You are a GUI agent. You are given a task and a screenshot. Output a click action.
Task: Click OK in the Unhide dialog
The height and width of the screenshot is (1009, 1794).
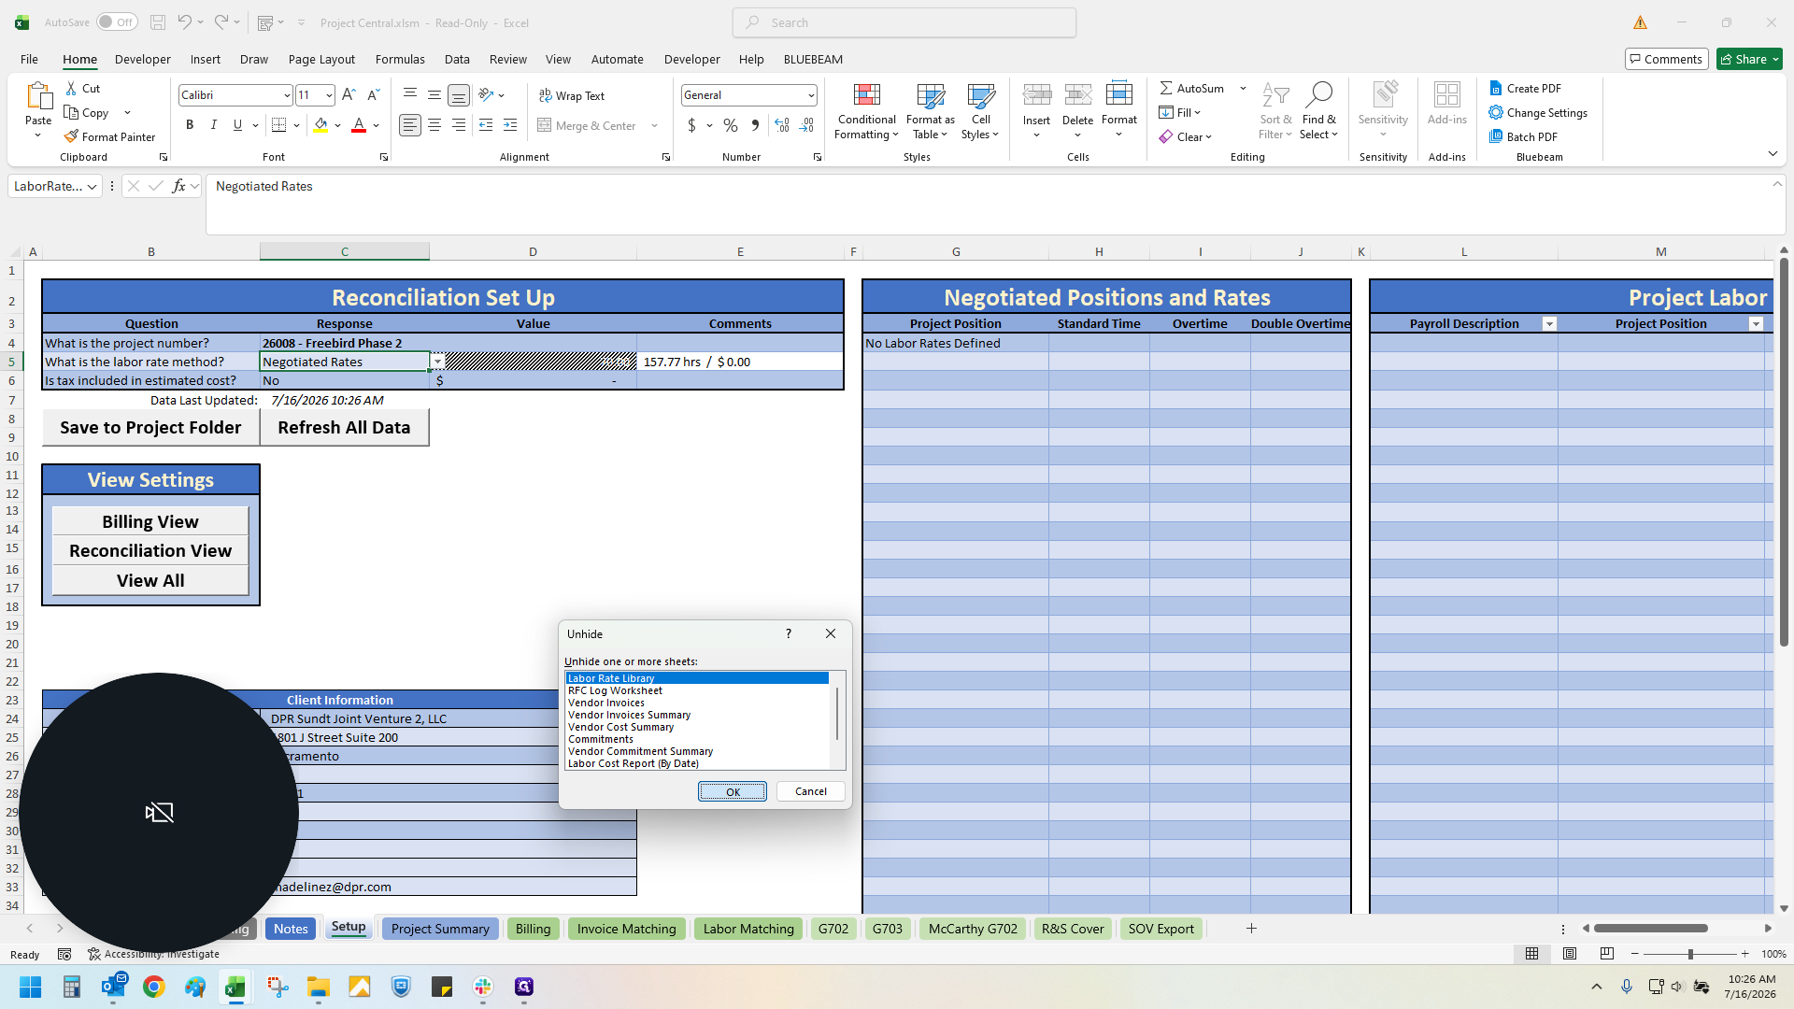(x=733, y=791)
